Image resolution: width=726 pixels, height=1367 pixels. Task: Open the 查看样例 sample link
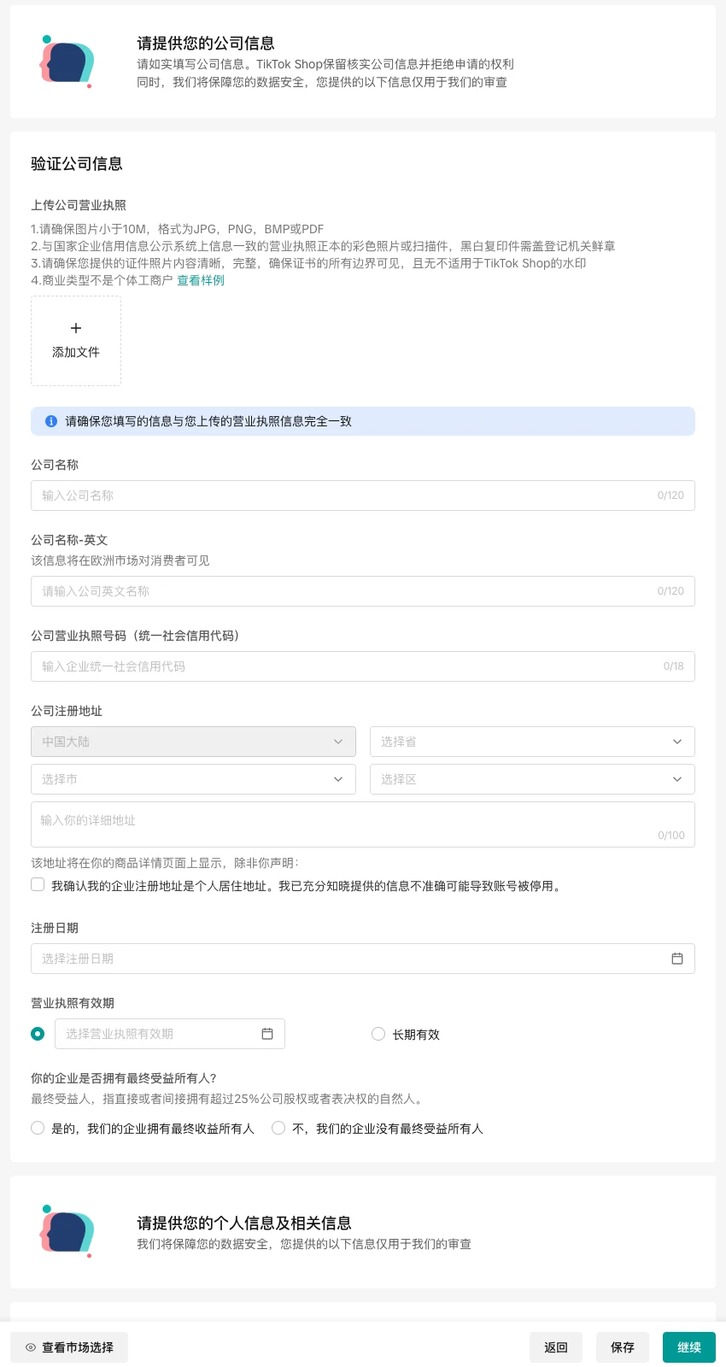(x=201, y=280)
